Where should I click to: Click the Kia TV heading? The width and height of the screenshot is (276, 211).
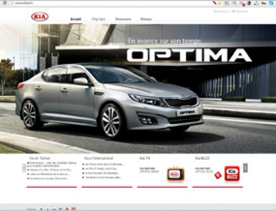point(145,158)
